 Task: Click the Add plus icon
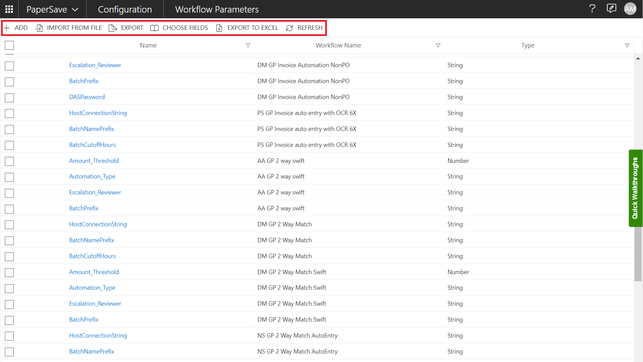7,28
